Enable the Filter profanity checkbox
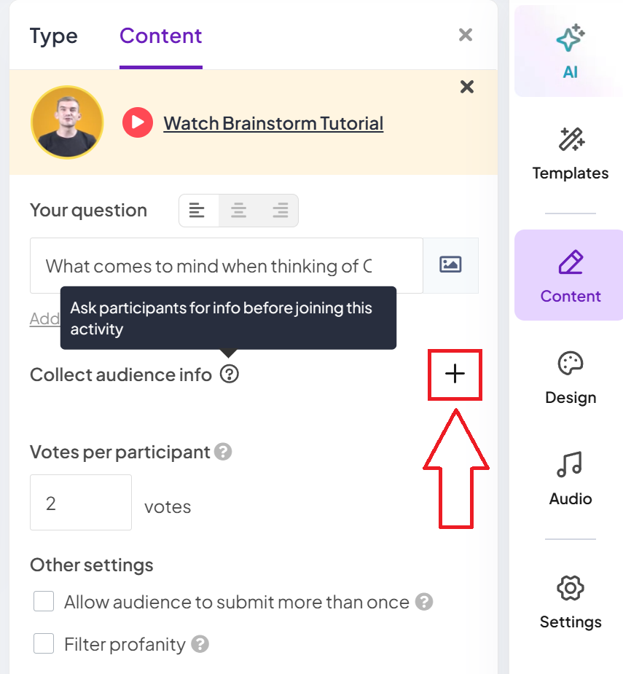 (44, 643)
